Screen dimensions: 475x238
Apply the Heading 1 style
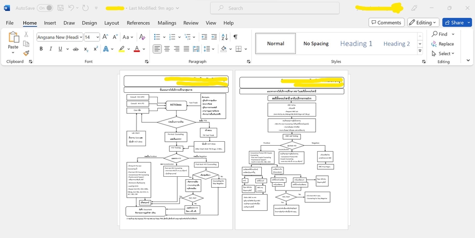click(356, 43)
